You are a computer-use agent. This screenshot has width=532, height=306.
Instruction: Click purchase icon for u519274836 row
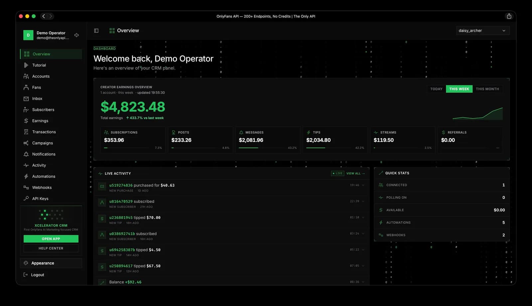pyautogui.click(x=102, y=186)
